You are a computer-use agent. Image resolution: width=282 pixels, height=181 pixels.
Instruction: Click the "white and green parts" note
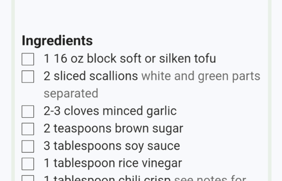(201, 76)
